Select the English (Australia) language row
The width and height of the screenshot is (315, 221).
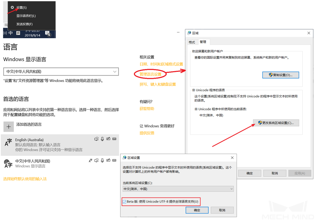60,145
